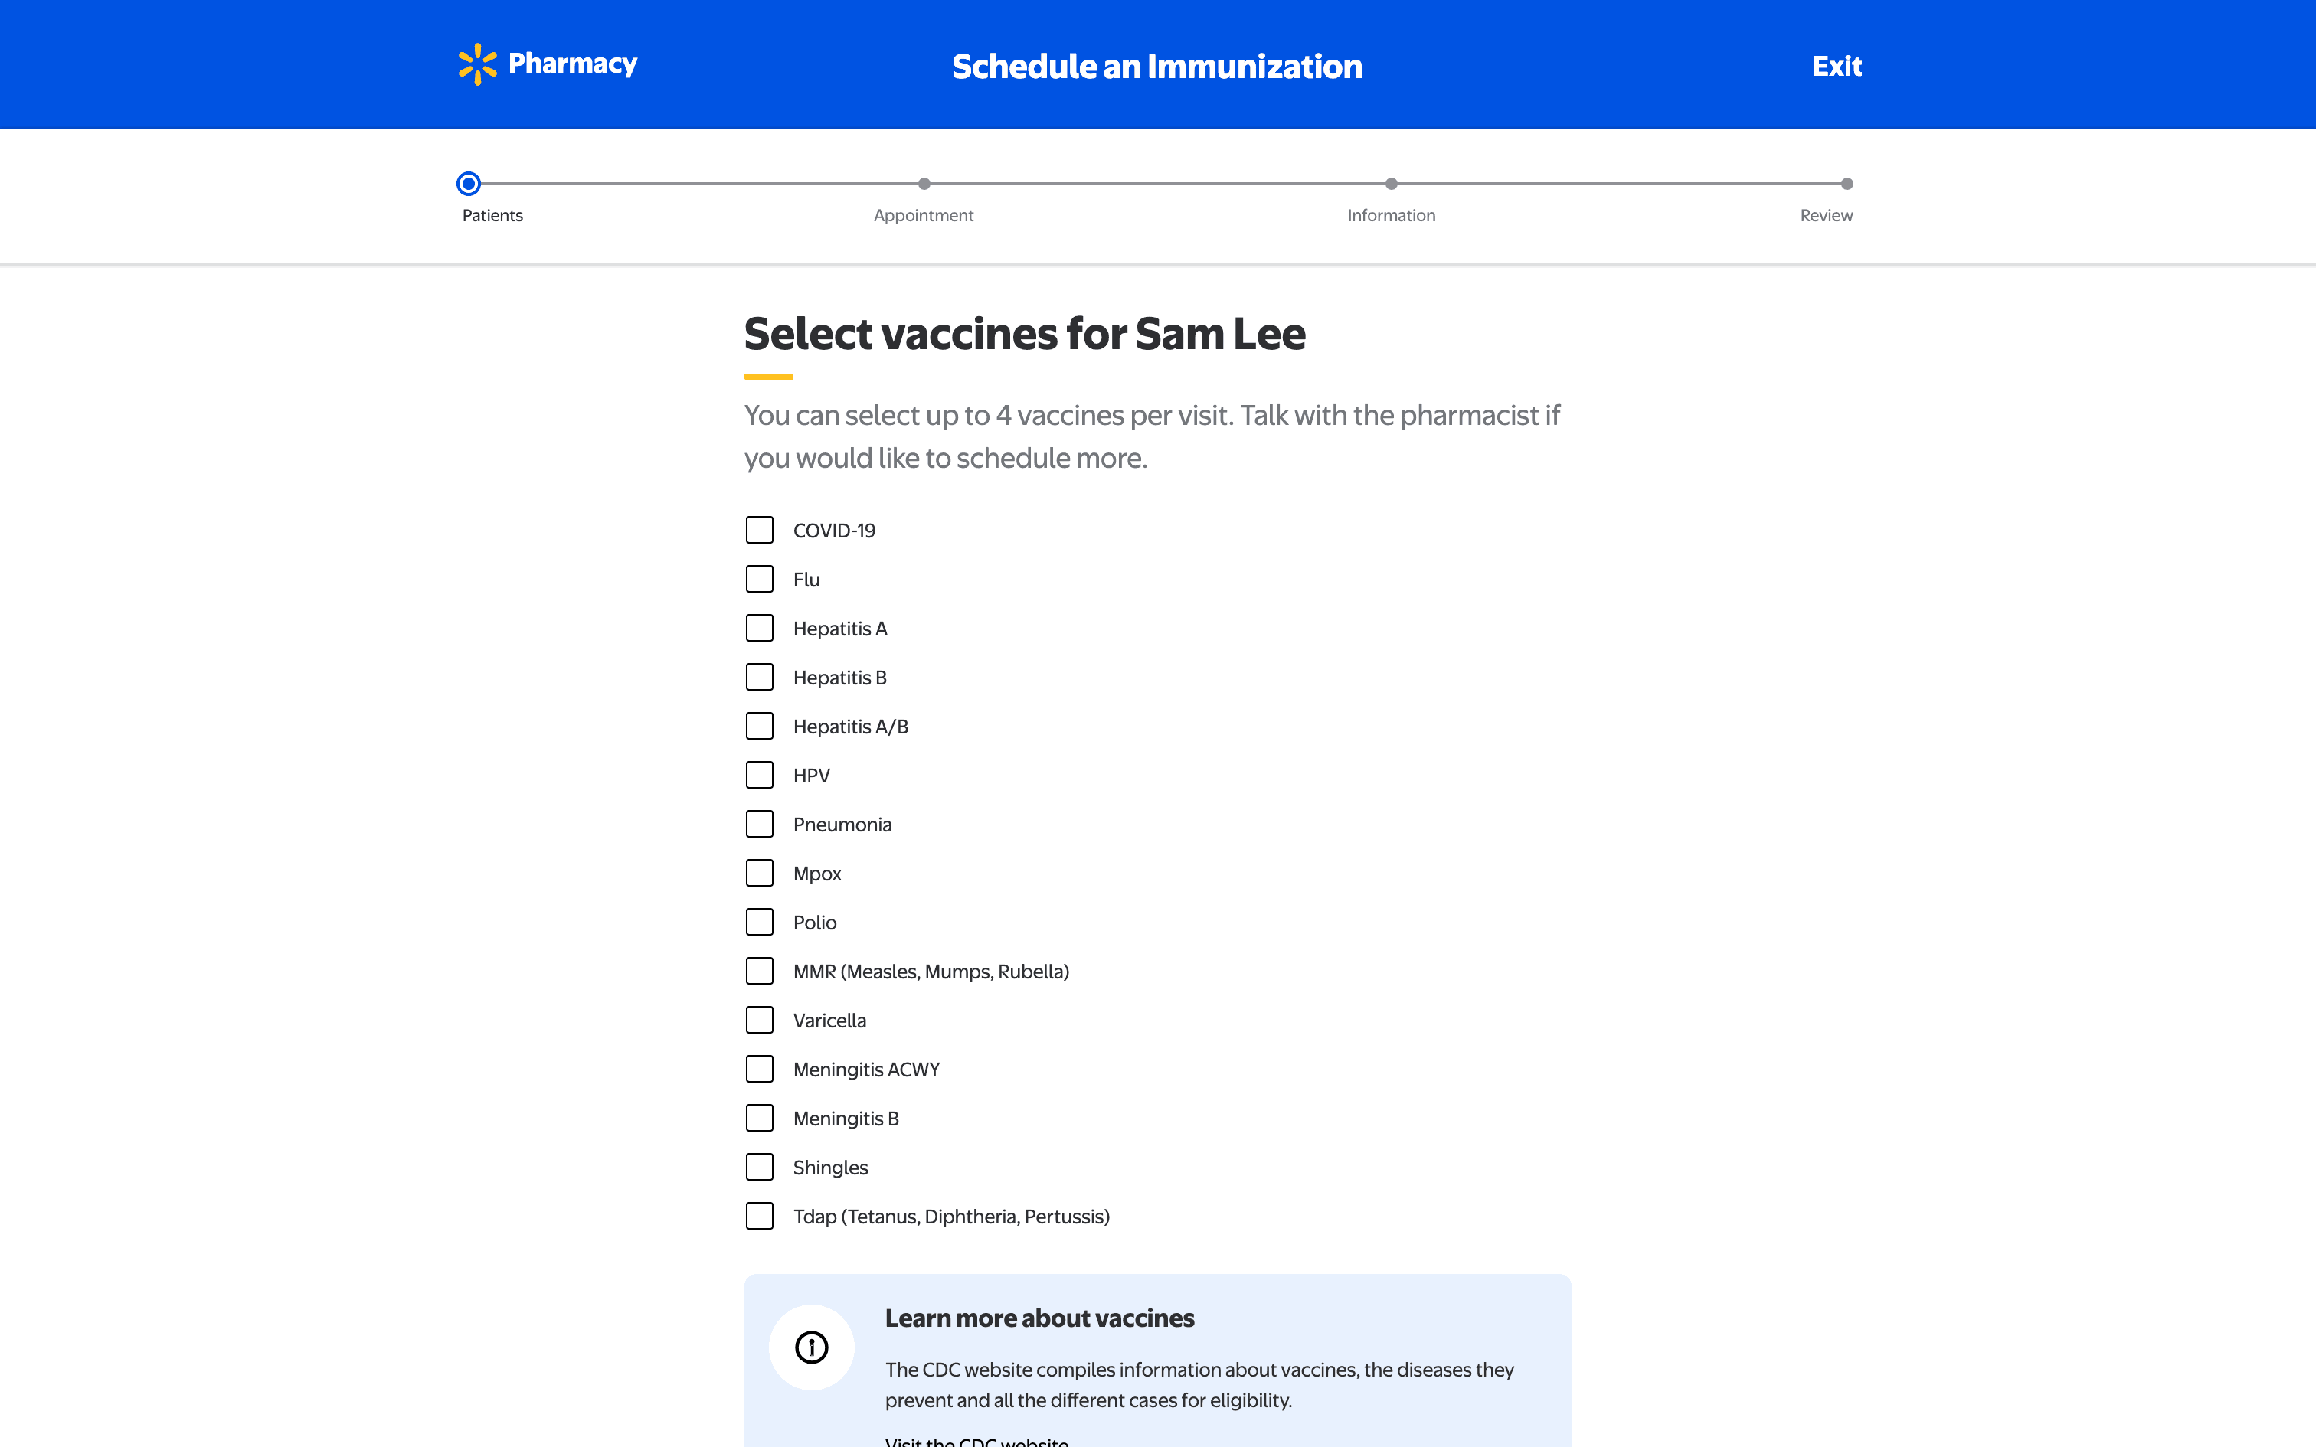The width and height of the screenshot is (2316, 1447).
Task: Enable the Hepatitis B checkbox
Action: (x=759, y=678)
